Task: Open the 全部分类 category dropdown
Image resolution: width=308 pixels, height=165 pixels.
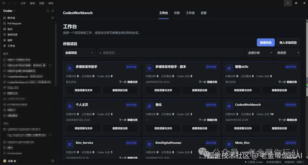Action: [x=259, y=53]
